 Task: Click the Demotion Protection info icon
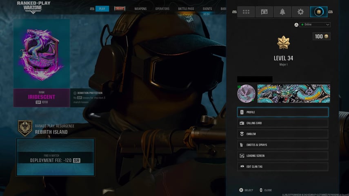pos(75,93)
